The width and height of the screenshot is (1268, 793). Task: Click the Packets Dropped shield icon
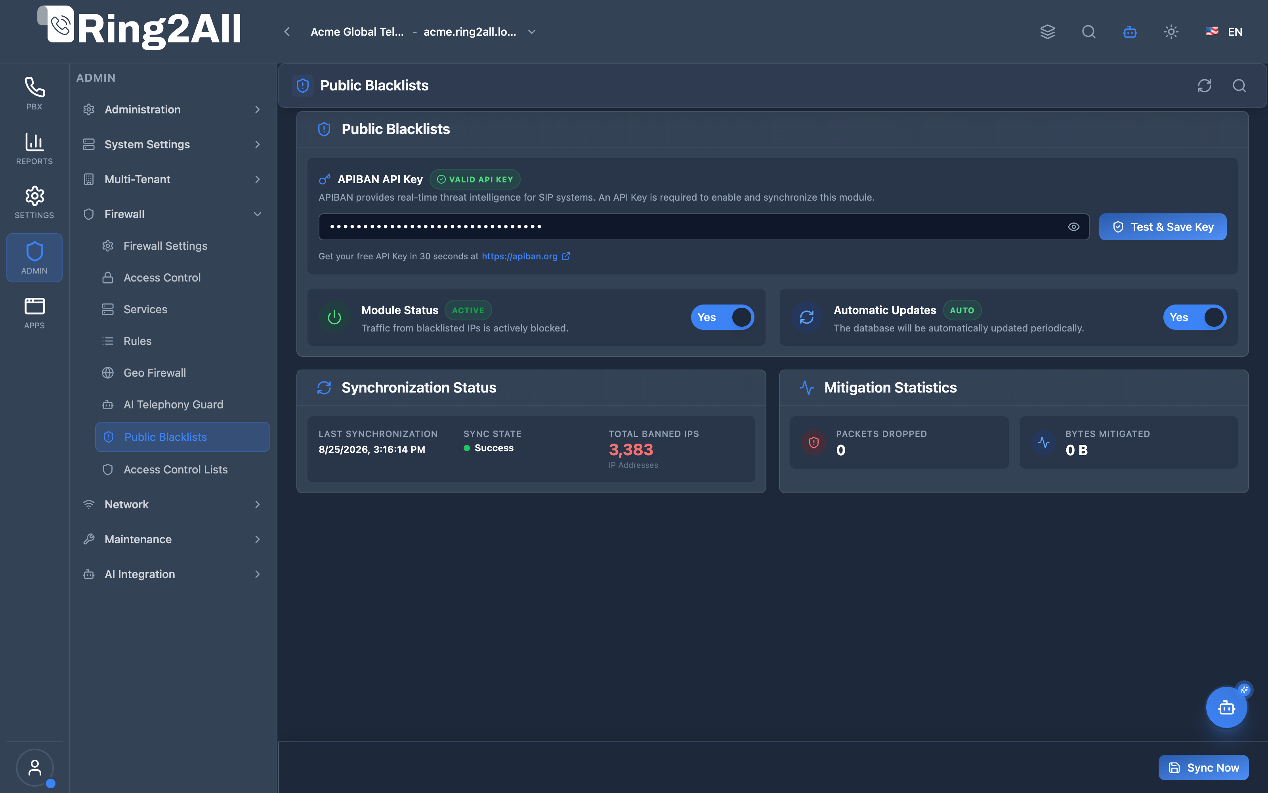pyautogui.click(x=814, y=442)
